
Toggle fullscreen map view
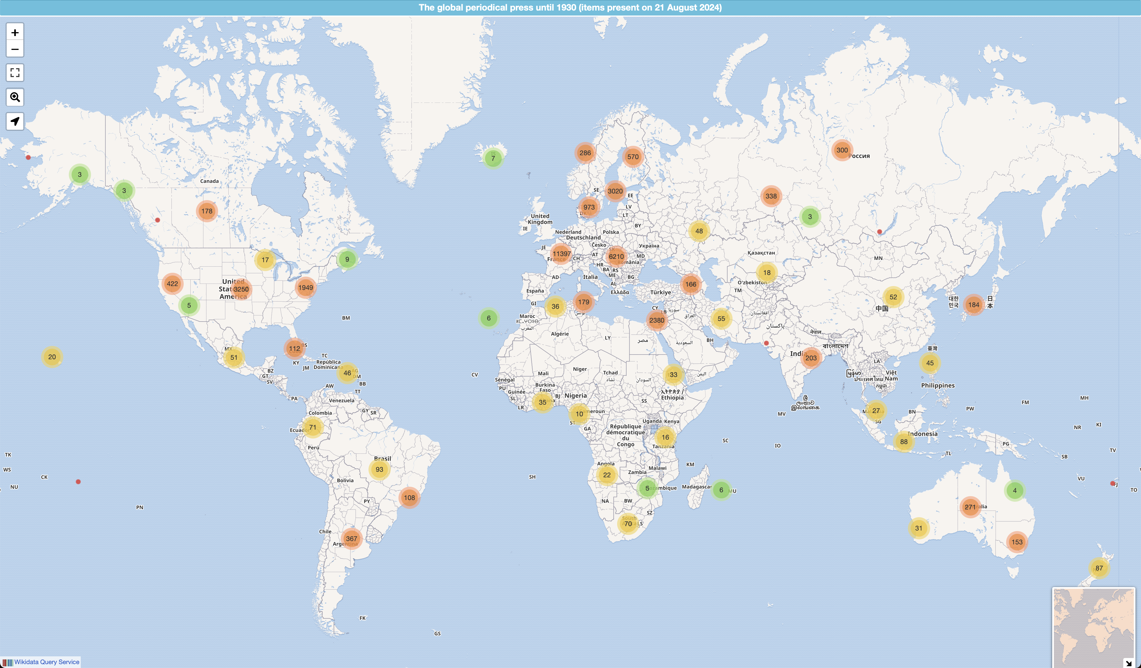click(x=15, y=73)
